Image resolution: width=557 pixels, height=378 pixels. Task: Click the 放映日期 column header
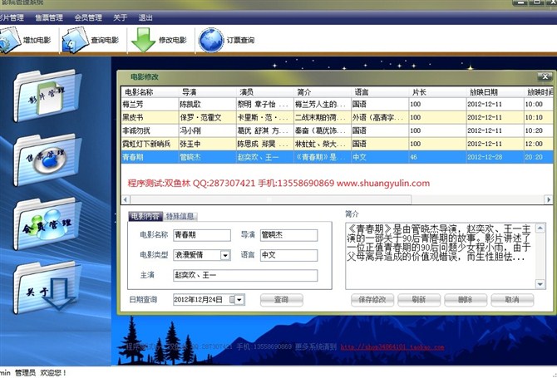pos(495,92)
